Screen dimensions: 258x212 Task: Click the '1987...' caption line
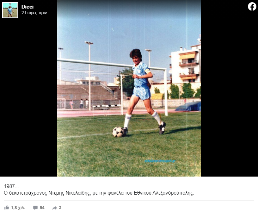[x=11, y=186]
